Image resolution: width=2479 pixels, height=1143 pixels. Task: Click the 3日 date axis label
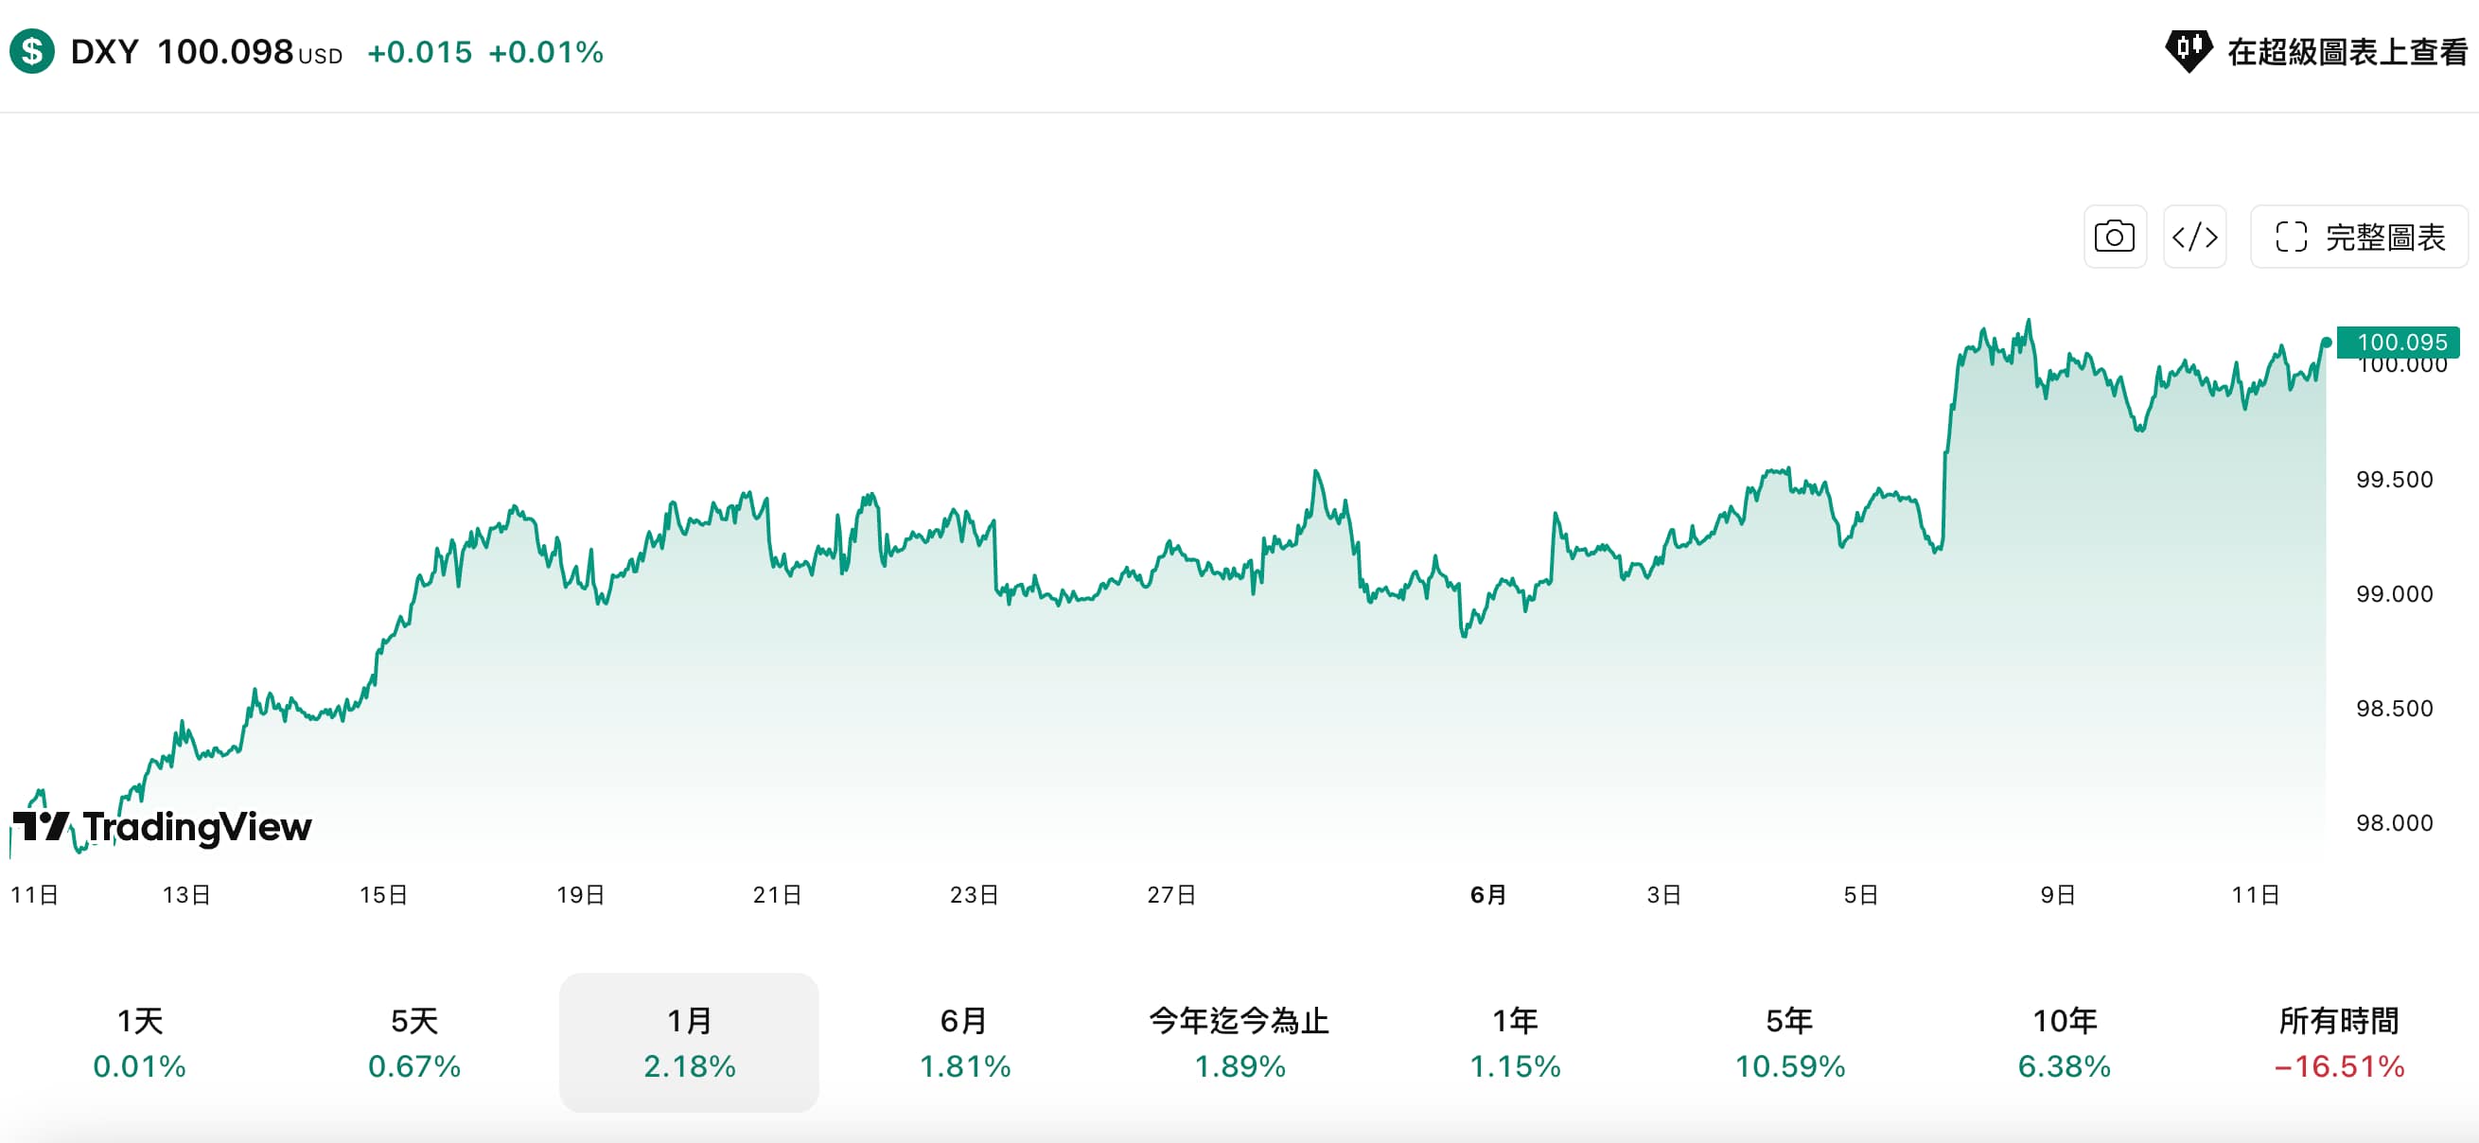click(x=1664, y=895)
